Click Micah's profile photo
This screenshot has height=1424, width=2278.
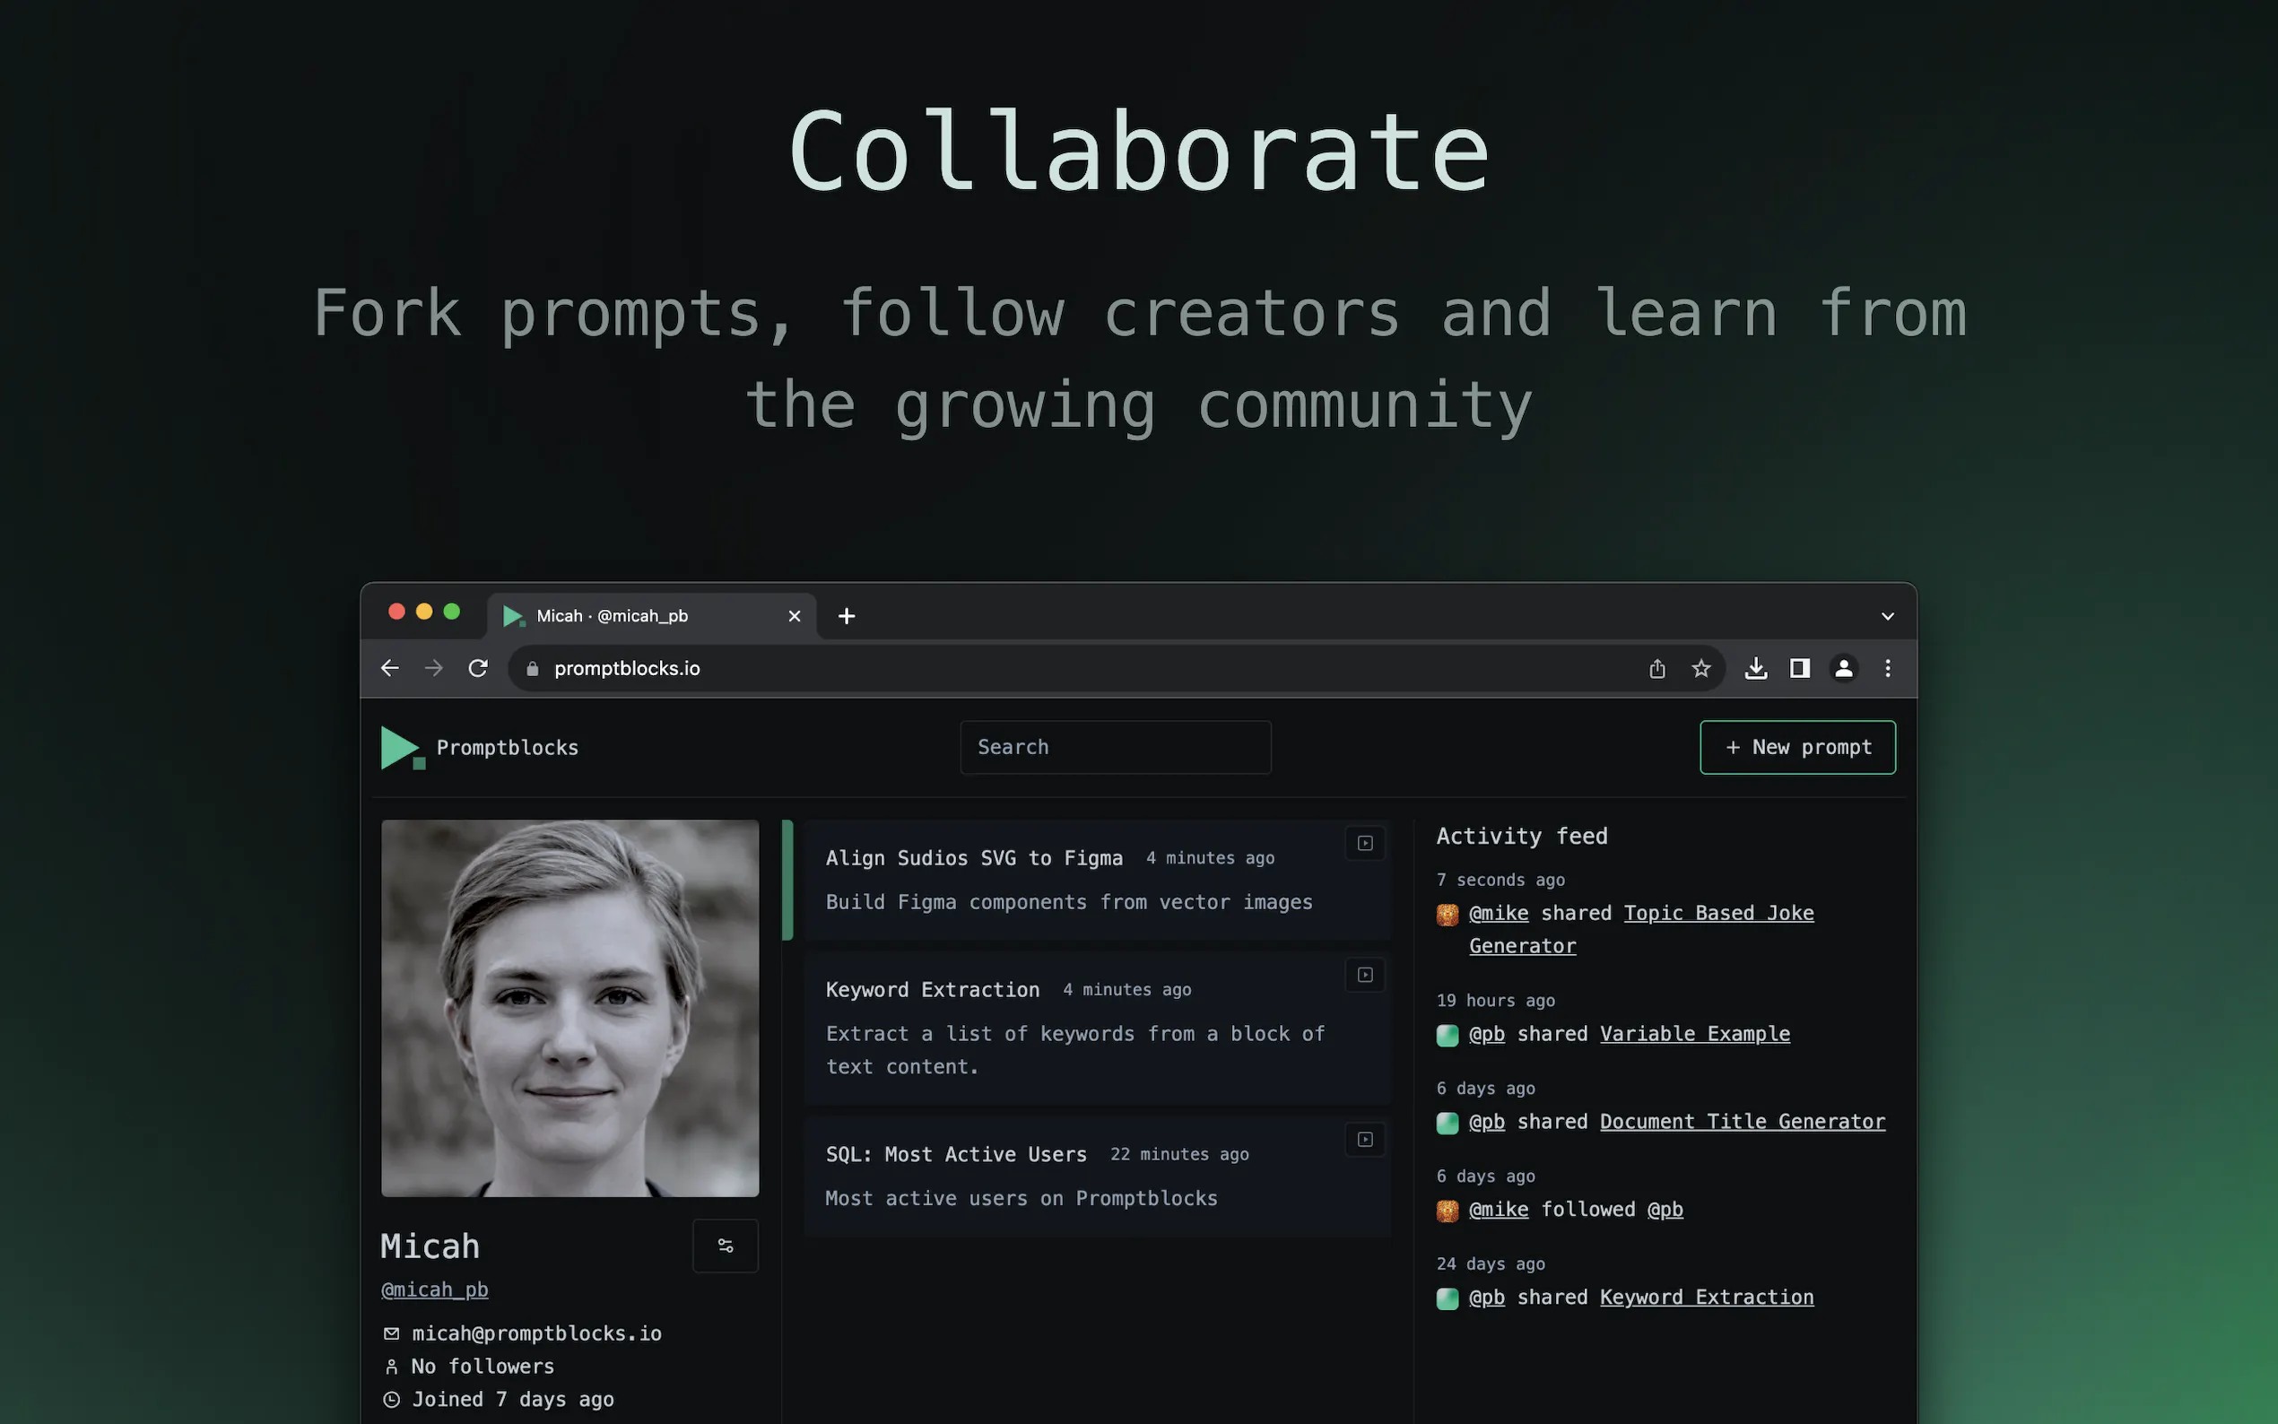(569, 1008)
